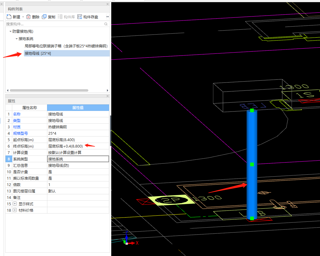Screen dimensions: 320x256
Task: Click the 材质 value 热镀锌扁钢
Action: point(78,127)
